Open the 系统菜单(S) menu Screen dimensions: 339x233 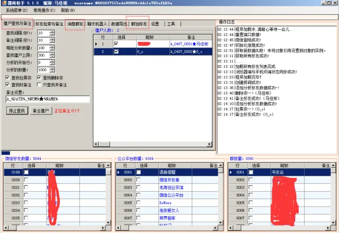[16, 10]
